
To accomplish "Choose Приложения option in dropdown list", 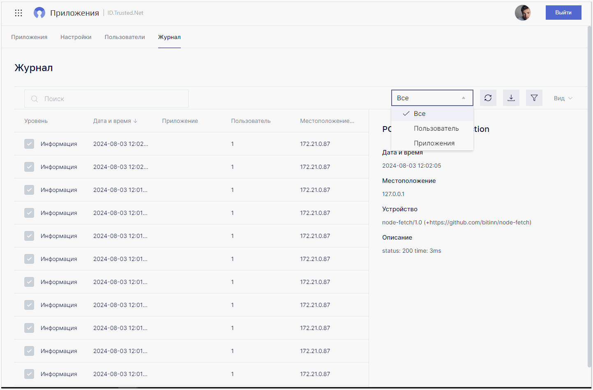I will pyautogui.click(x=432, y=143).
